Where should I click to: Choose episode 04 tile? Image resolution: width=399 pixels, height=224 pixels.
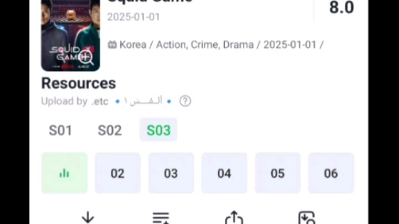pyautogui.click(x=224, y=173)
